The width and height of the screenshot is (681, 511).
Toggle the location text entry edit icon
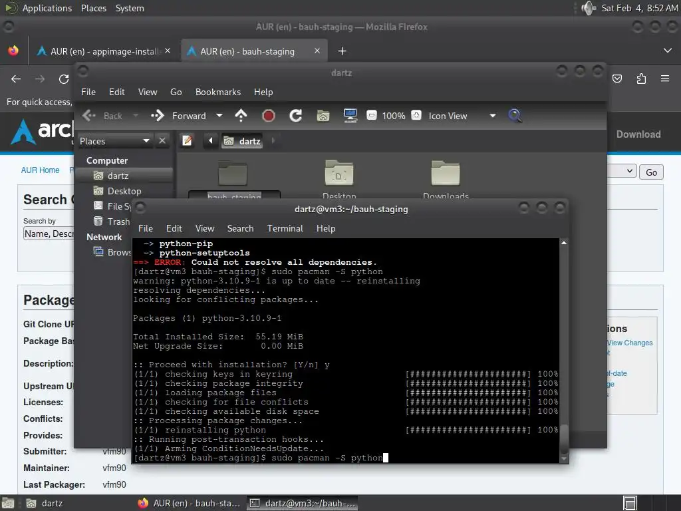click(x=187, y=141)
